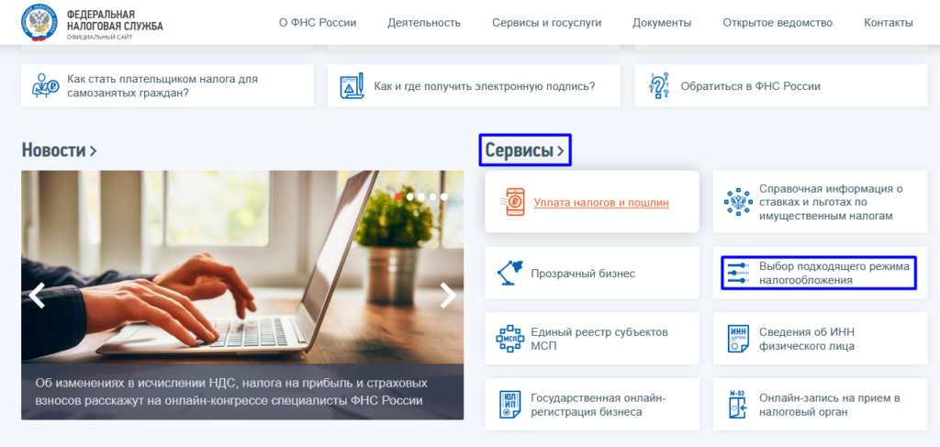940x447 pixels.
Task: Click the Federal Tax Service emblem logo
Action: (x=39, y=22)
